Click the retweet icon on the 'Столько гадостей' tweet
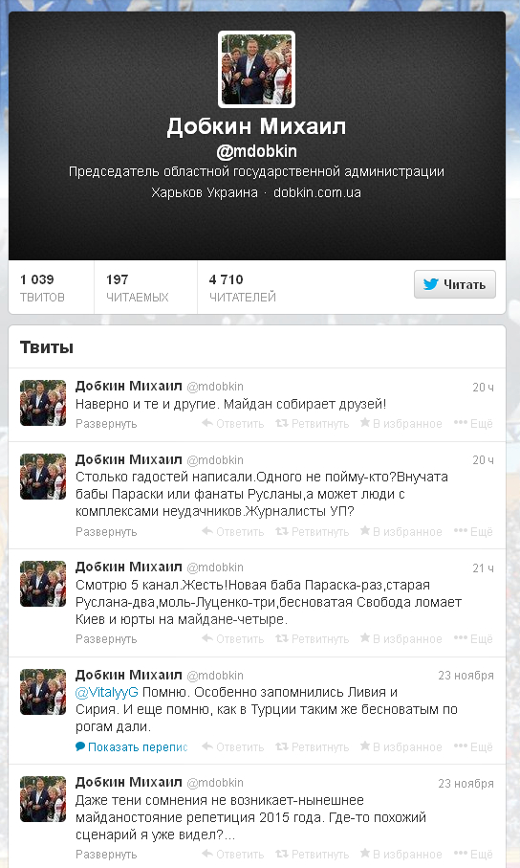The height and width of the screenshot is (868, 520). (x=282, y=531)
